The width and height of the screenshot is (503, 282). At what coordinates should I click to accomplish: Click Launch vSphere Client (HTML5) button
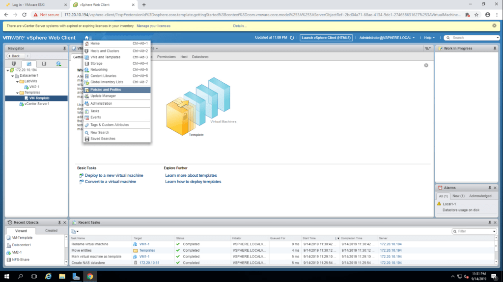pyautogui.click(x=326, y=38)
